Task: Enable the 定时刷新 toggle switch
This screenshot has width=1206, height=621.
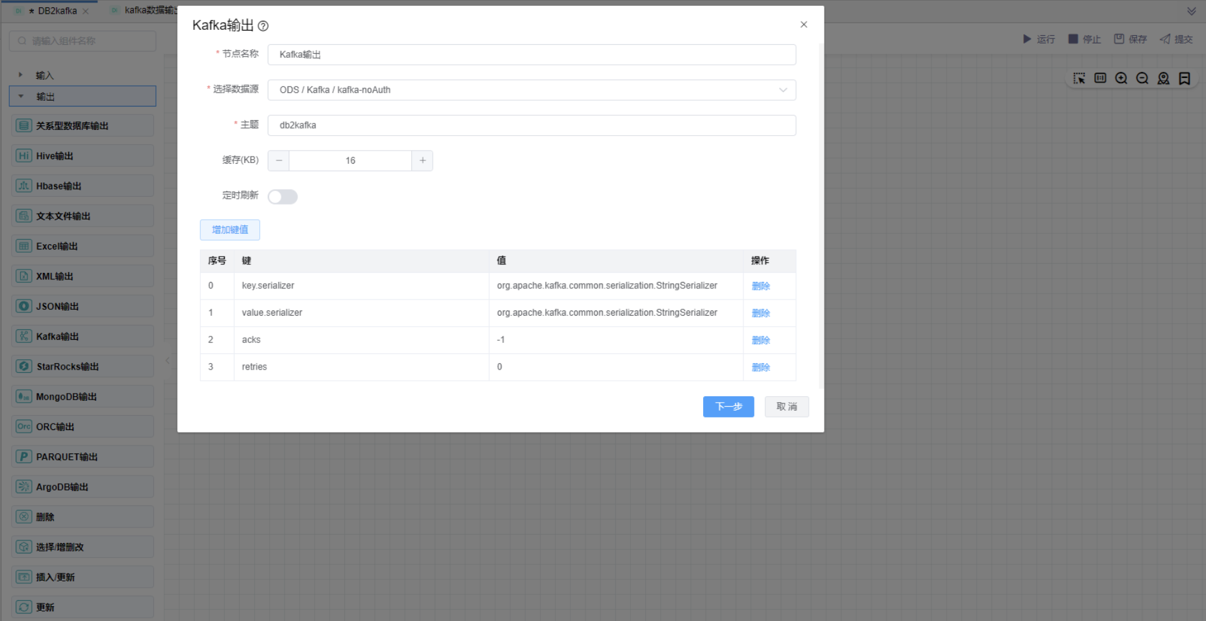Action: pos(283,197)
